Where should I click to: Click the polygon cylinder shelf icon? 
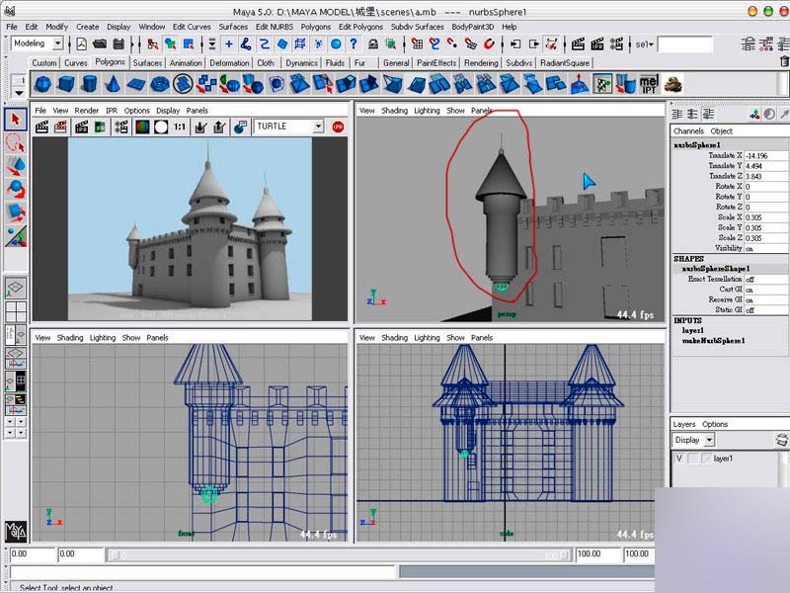[89, 84]
